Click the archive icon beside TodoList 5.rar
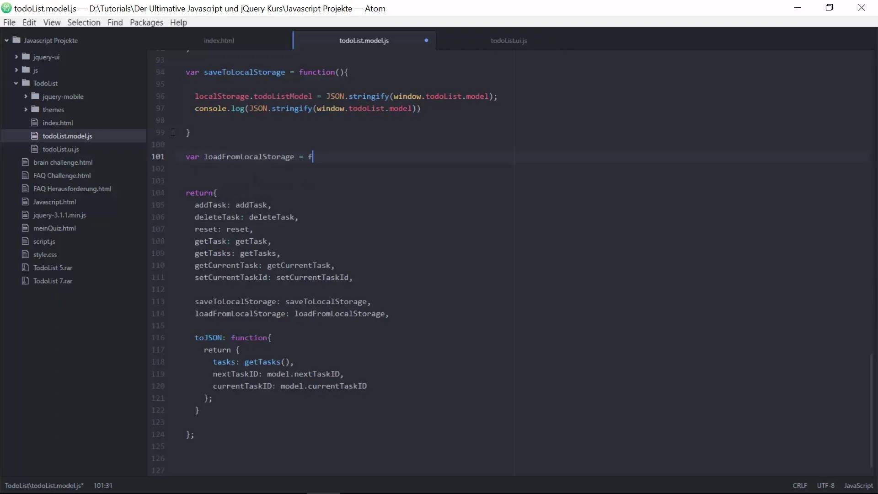The width and height of the screenshot is (878, 494). point(26,268)
